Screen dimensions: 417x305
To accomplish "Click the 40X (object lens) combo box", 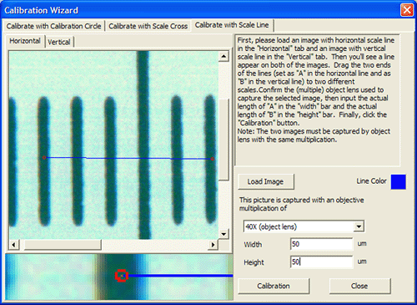I will click(304, 226).
